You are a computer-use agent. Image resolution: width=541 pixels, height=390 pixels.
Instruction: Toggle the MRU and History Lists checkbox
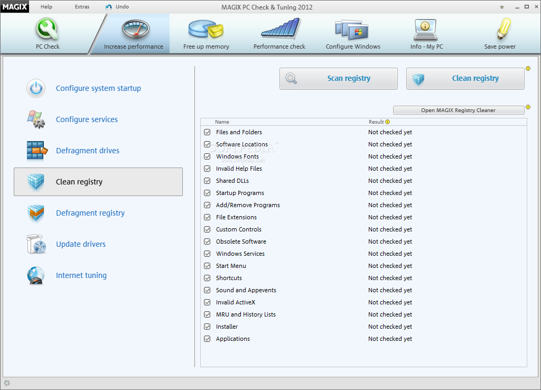(207, 314)
